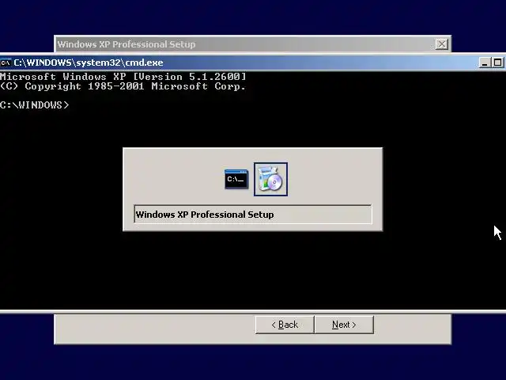The image size is (506, 380).
Task: Go Back in the setup wizard
Action: pos(285,325)
